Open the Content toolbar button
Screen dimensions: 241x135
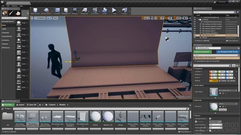58,10
